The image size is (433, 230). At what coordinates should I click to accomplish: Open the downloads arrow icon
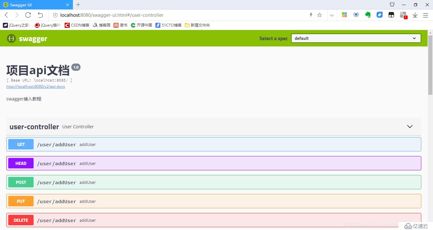[x=415, y=15]
